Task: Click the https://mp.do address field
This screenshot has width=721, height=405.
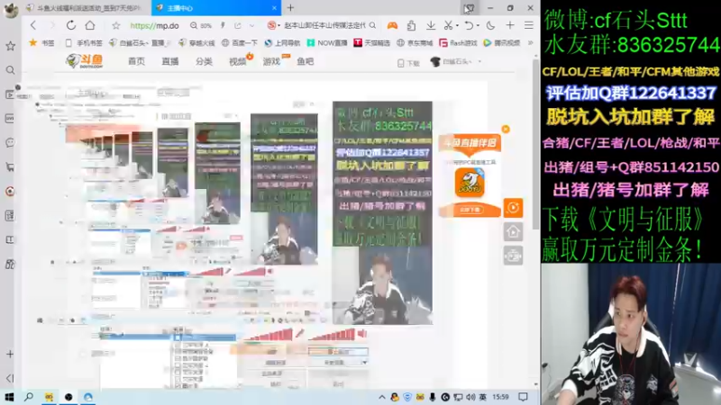Action: [x=154, y=26]
